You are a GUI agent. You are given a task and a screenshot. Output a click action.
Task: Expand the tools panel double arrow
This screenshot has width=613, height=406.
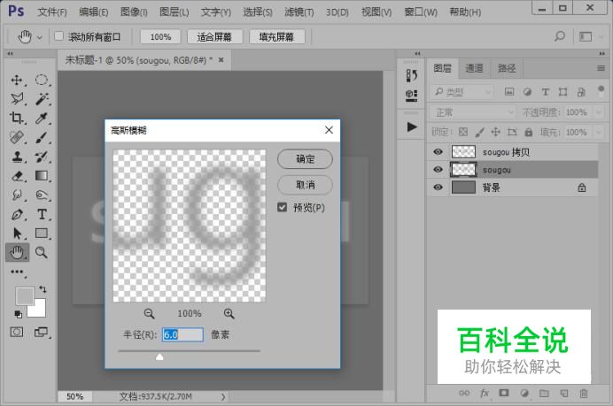pyautogui.click(x=10, y=53)
